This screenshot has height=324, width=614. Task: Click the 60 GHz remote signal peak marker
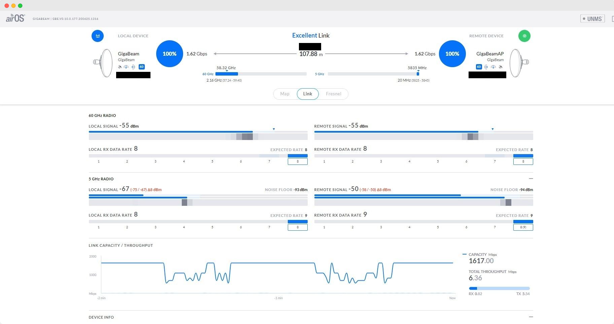(492, 129)
